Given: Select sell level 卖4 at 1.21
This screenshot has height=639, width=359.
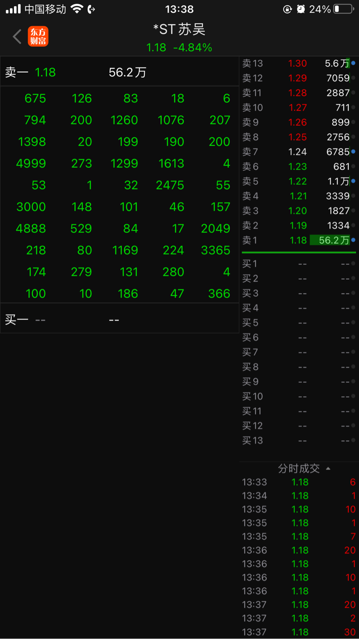Looking at the screenshot, I should [299, 196].
